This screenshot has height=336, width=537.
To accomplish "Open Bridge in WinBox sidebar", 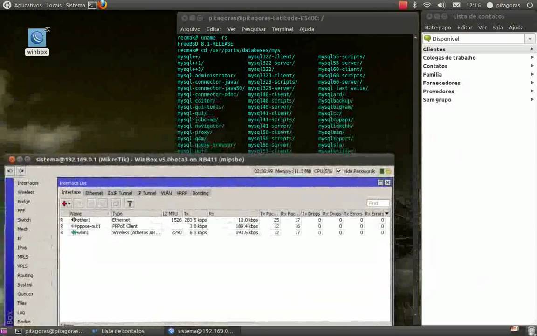I will click(x=24, y=202).
